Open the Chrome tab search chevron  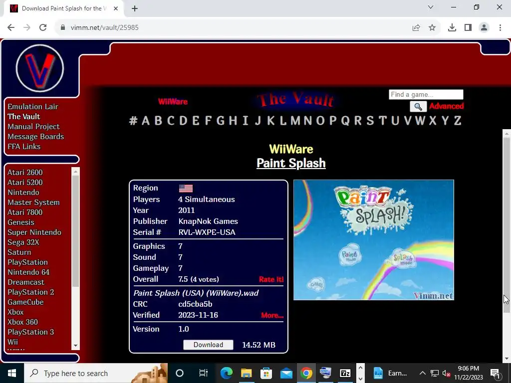[x=431, y=7]
